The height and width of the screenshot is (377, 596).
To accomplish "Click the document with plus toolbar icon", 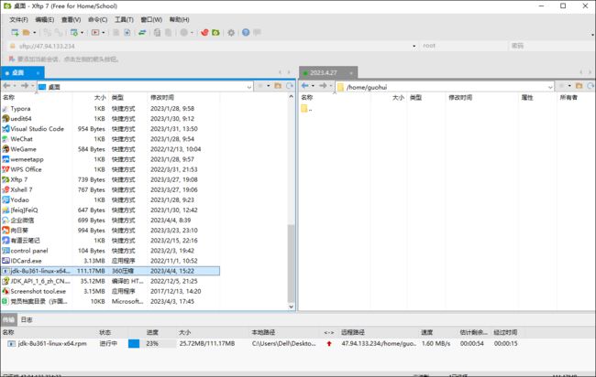I will point(127,33).
